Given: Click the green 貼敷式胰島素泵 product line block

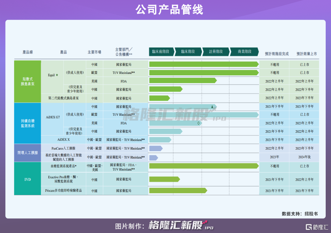Looking at the screenshot, I should (x=28, y=81).
